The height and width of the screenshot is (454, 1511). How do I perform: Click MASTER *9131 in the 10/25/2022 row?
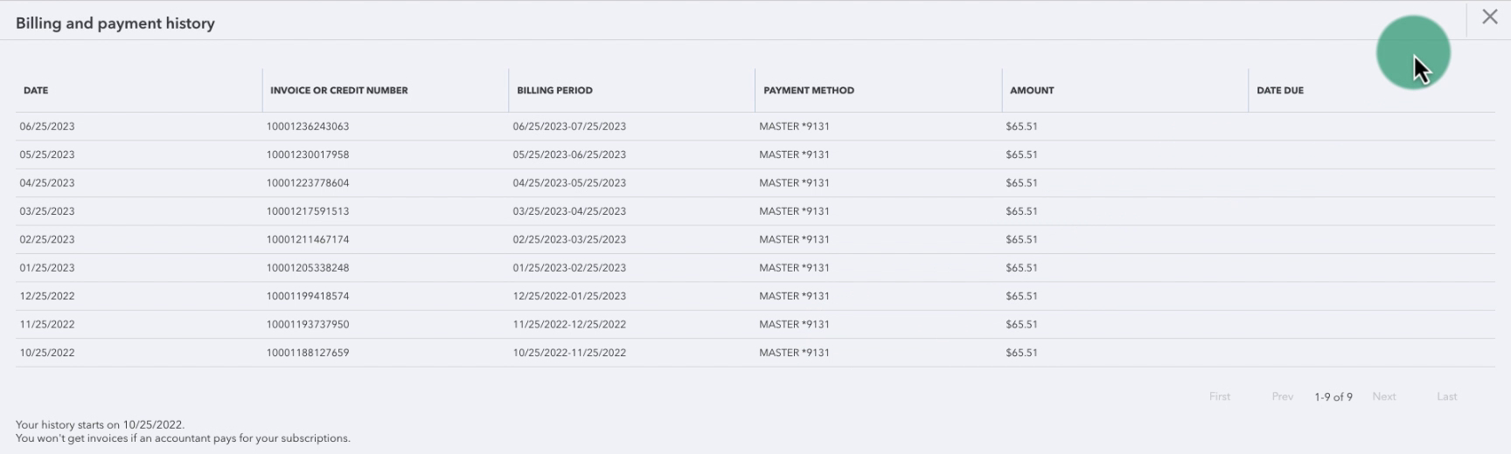[794, 353]
